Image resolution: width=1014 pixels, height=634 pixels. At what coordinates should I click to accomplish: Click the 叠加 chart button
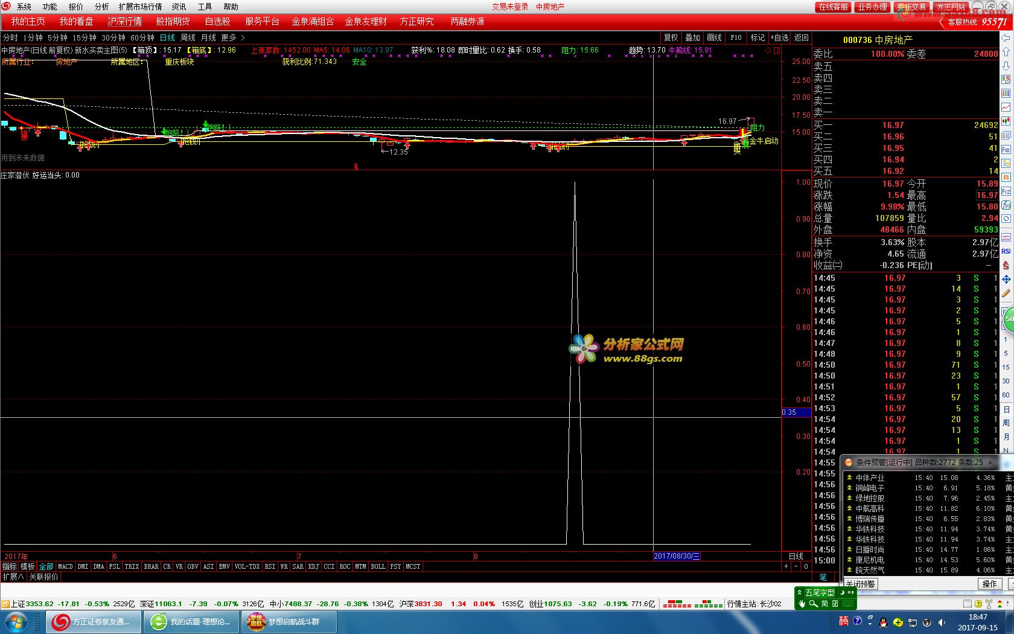693,37
